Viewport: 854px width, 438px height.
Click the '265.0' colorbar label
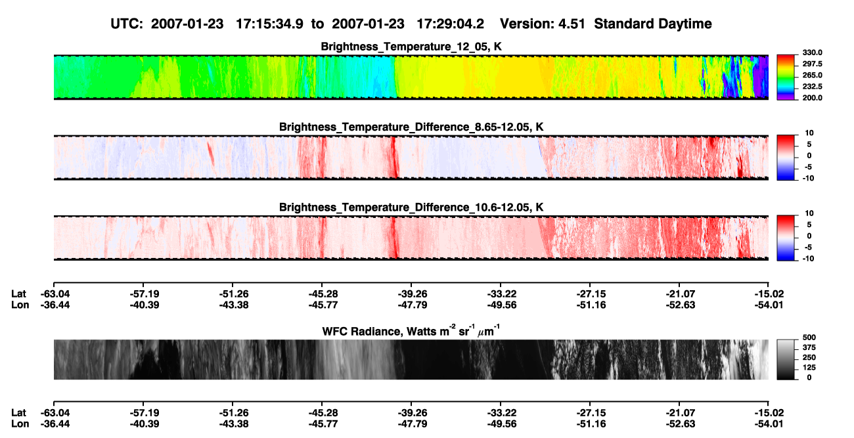pyautogui.click(x=813, y=76)
